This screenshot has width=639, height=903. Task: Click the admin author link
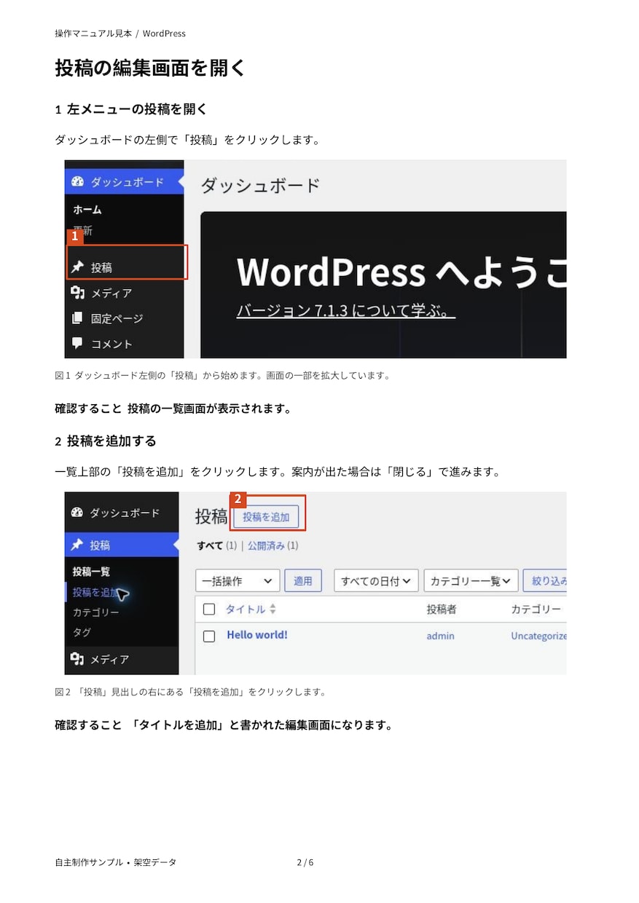[x=440, y=636]
